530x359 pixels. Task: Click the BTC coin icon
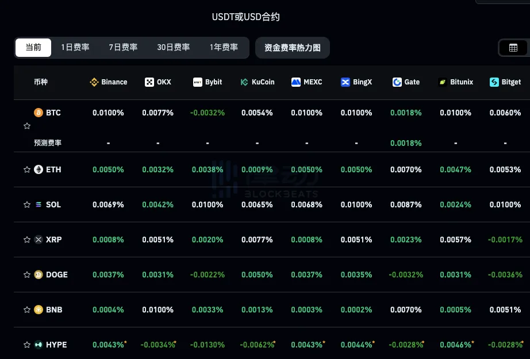pos(39,113)
